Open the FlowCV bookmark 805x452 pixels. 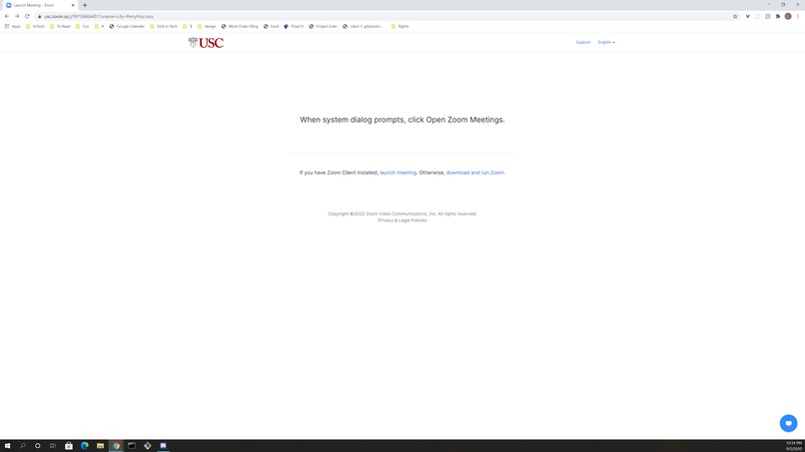click(x=294, y=26)
